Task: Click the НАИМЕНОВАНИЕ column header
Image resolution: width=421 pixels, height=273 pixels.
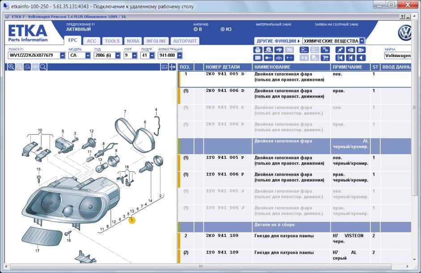Action: coord(291,67)
